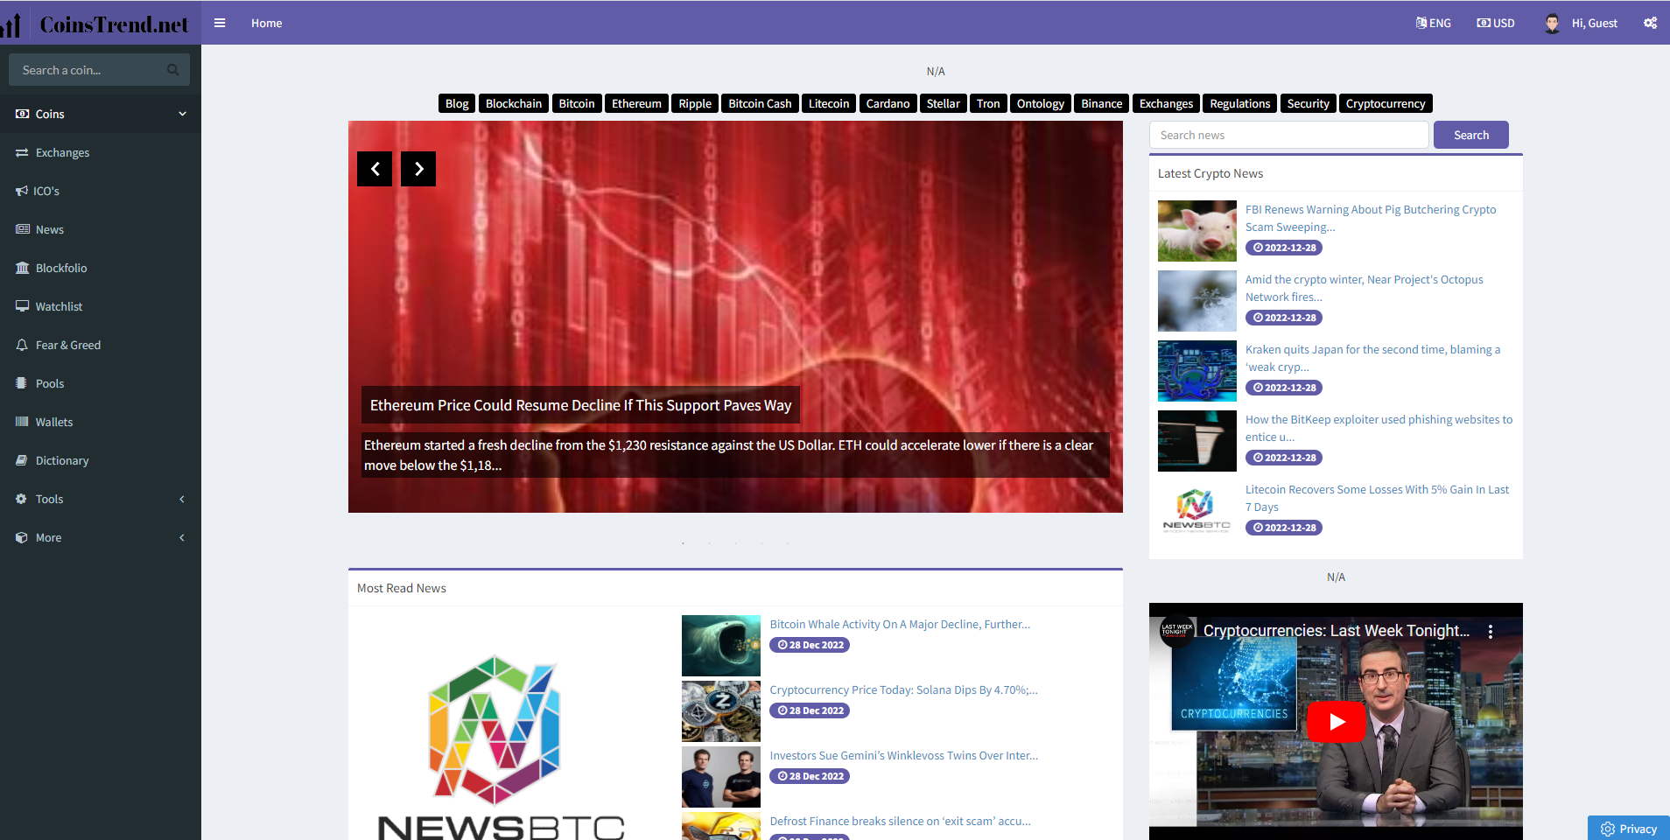Expand the Tools sidebar submenu
Viewport: 1670px width, 840px height.
click(x=100, y=499)
